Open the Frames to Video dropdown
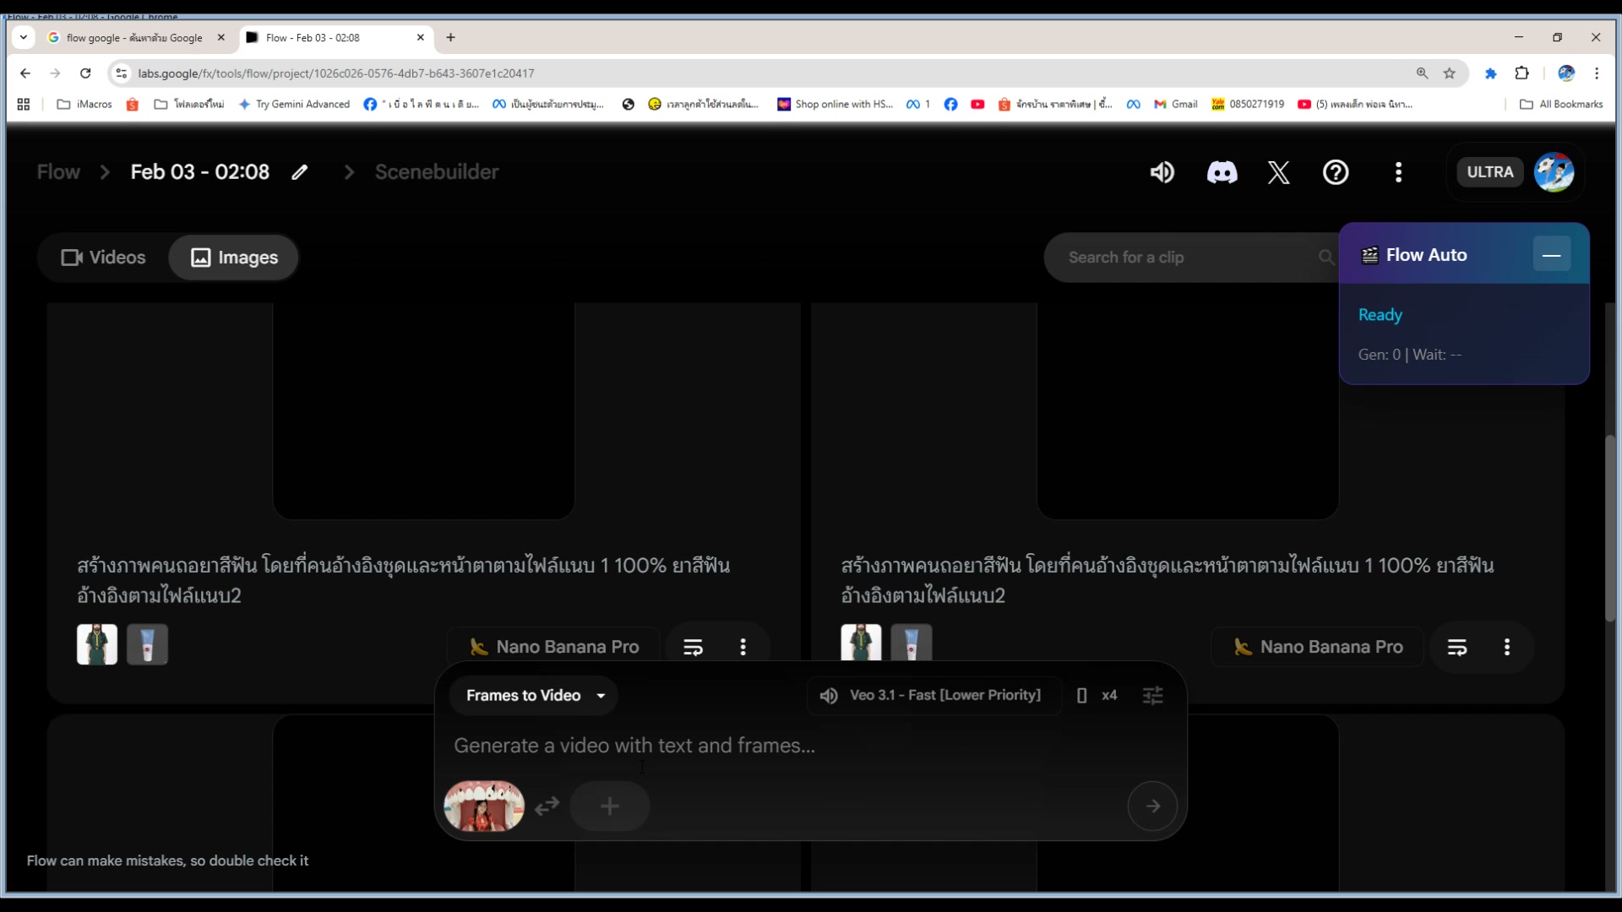This screenshot has height=912, width=1622. coord(534,695)
